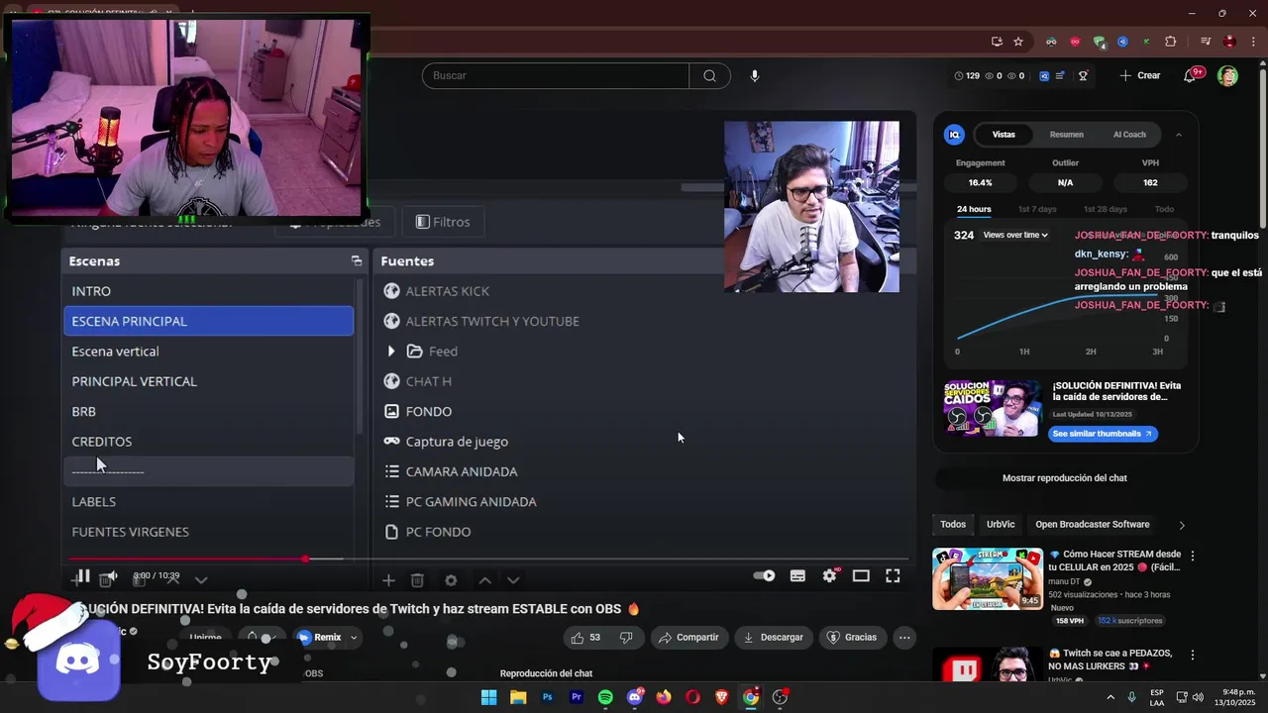The height and width of the screenshot is (713, 1268).
Task: Click ESCENA PRINCIPAL scene in video
Action: (x=209, y=321)
